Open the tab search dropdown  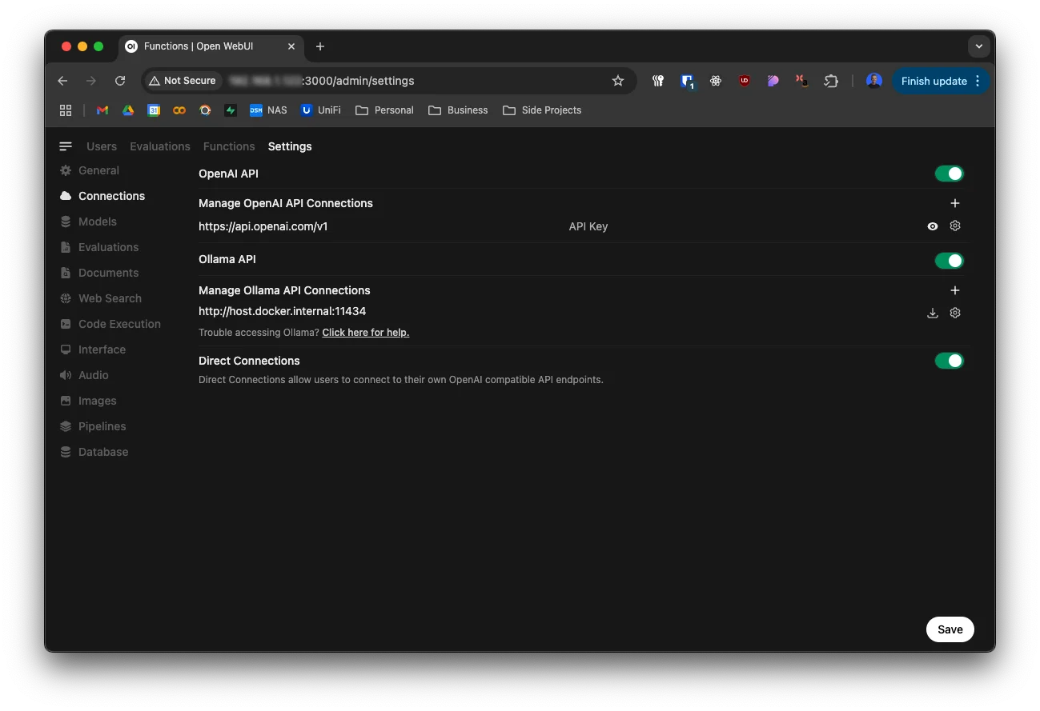click(979, 46)
